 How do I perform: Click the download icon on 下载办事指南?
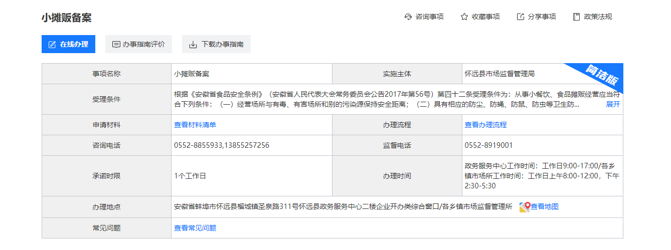pyautogui.click(x=193, y=44)
